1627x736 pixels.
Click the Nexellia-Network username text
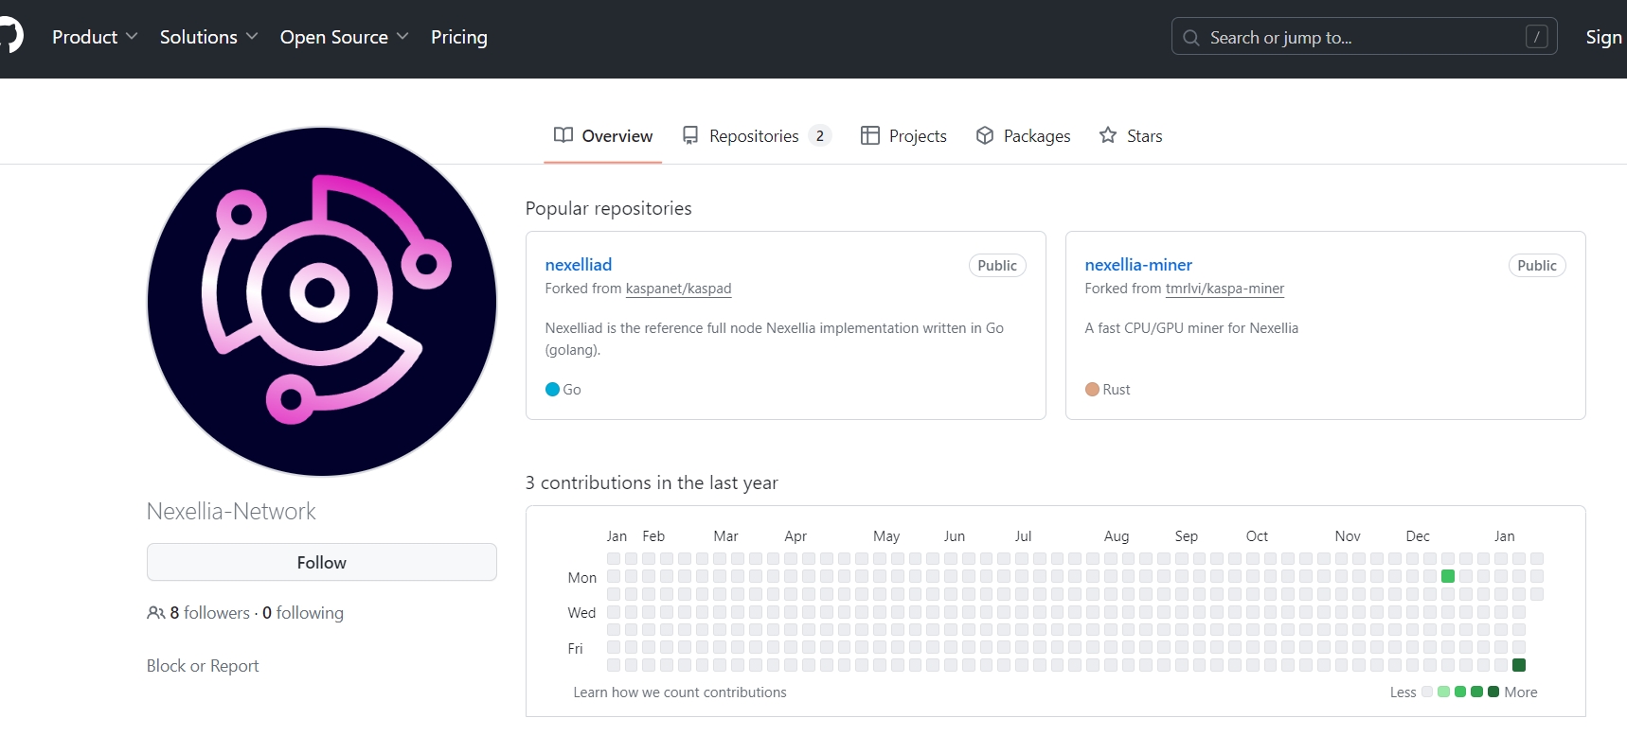click(231, 511)
